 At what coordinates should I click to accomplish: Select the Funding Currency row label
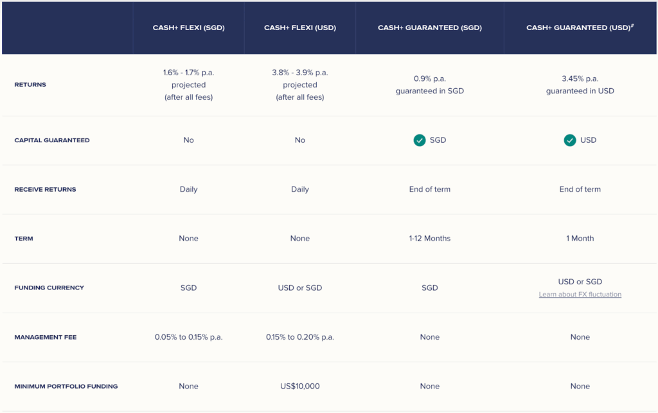click(49, 288)
